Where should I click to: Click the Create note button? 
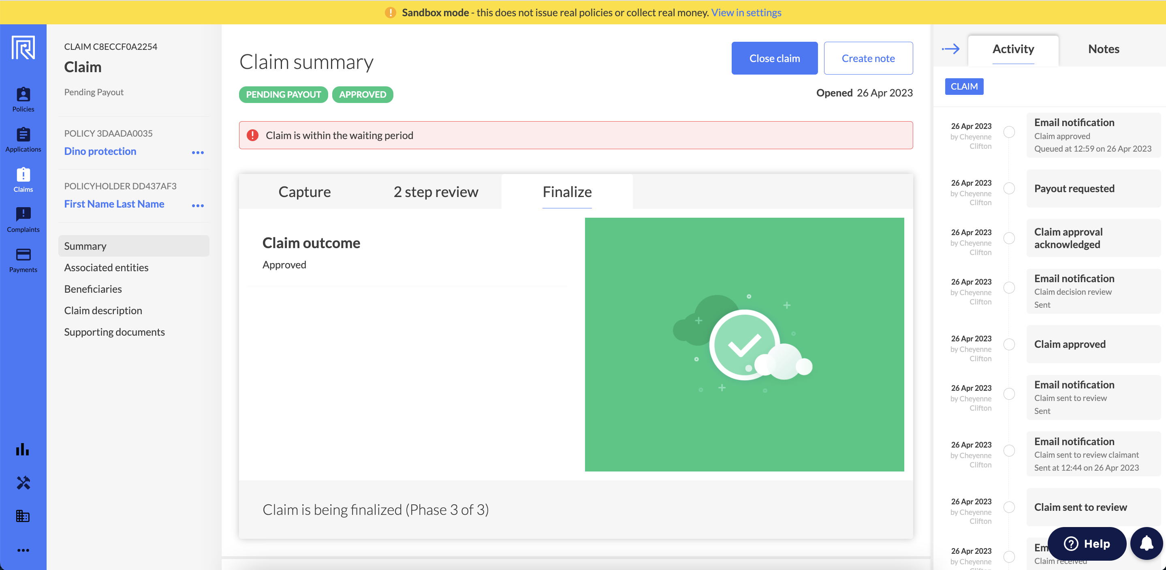pyautogui.click(x=868, y=58)
